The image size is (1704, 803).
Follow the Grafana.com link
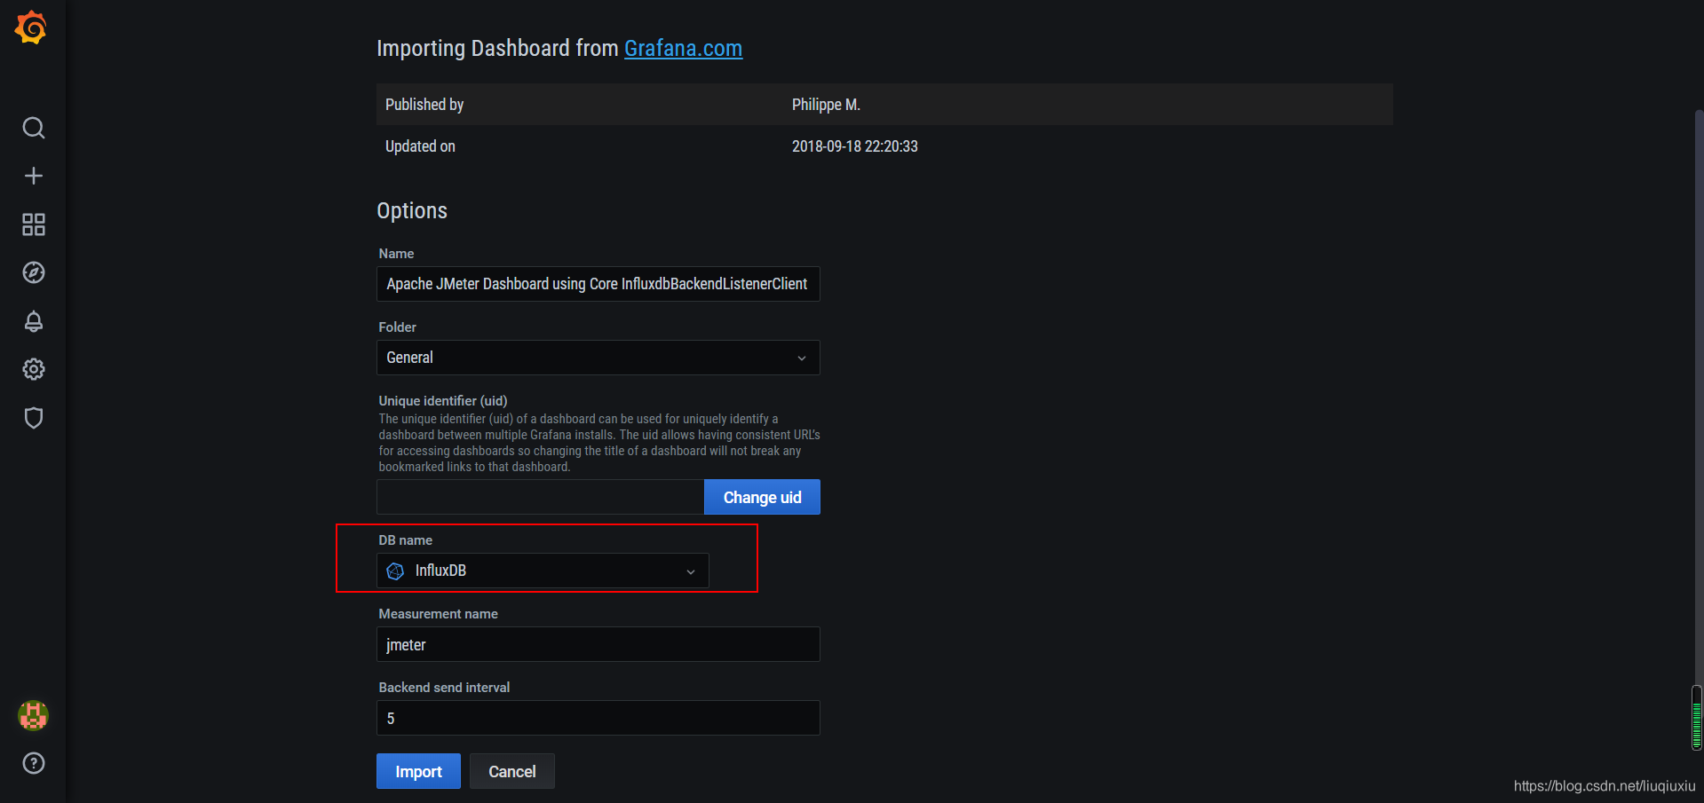tap(683, 48)
